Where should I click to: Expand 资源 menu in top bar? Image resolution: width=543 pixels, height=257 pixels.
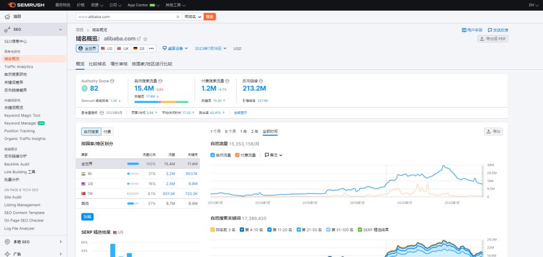click(x=97, y=5)
